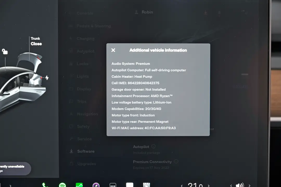Open the Upgrades settings menu item

tap(86, 164)
